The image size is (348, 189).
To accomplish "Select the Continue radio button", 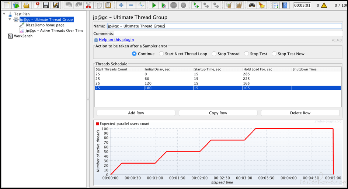I will pos(134,54).
